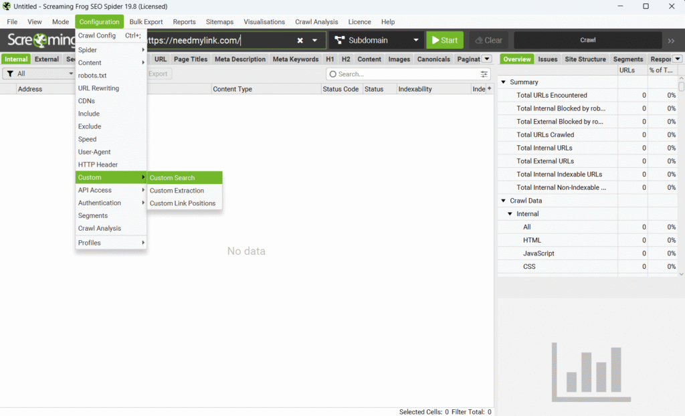Click the magnifier icon in the Search box
The image size is (685, 416).
pos(333,74)
